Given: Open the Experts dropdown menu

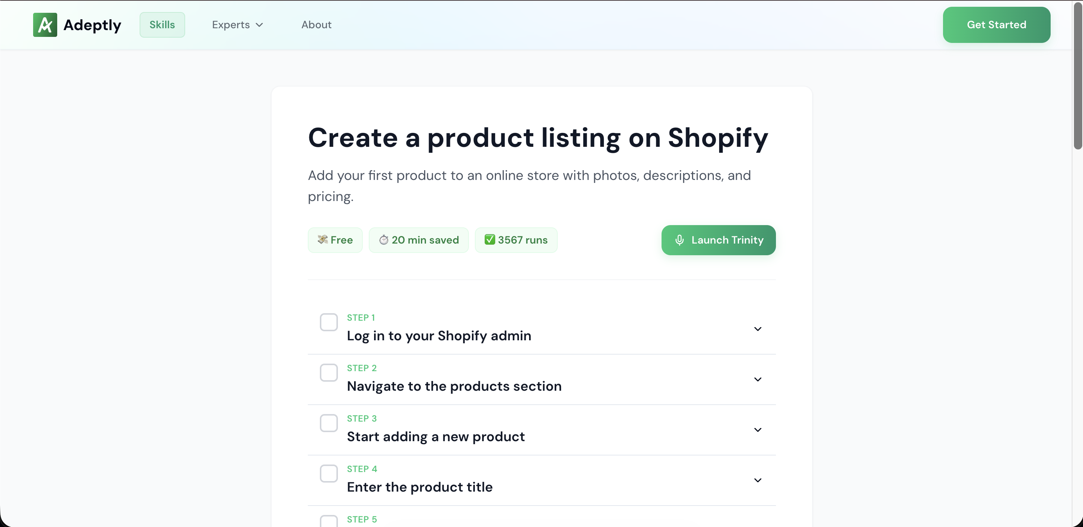Looking at the screenshot, I should point(237,25).
